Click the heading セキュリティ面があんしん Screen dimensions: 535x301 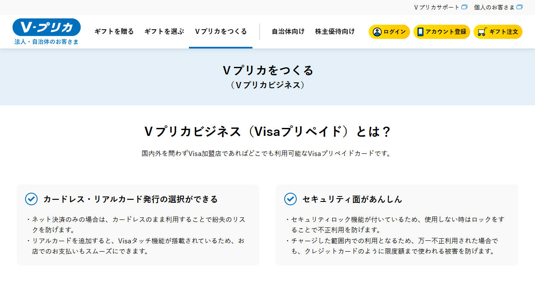point(352,199)
